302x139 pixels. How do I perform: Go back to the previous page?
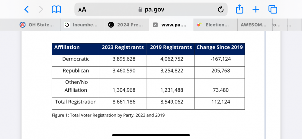27,10
